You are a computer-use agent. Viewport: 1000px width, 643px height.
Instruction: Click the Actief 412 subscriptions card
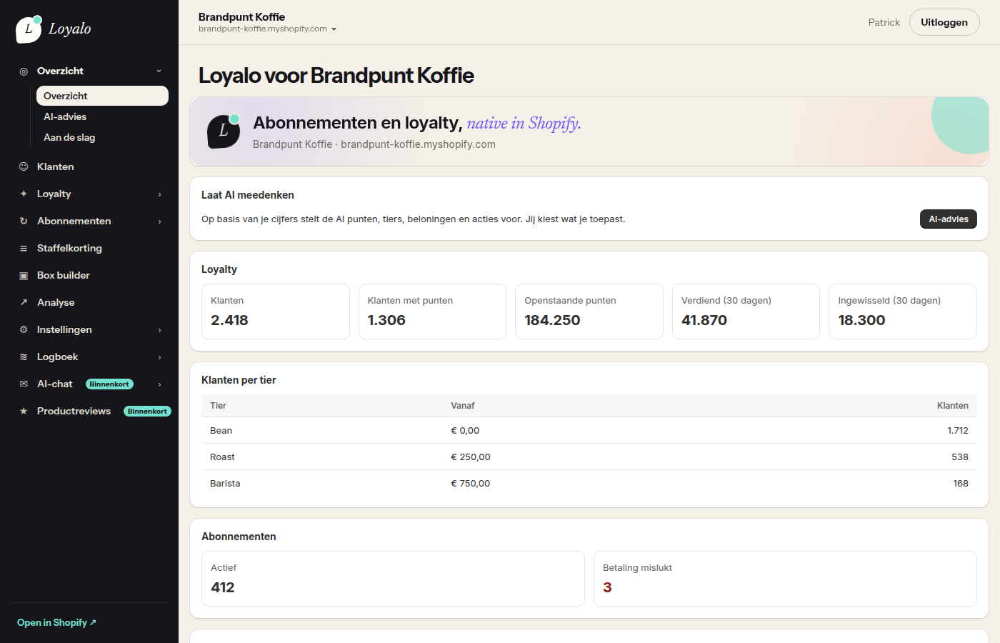pos(393,579)
